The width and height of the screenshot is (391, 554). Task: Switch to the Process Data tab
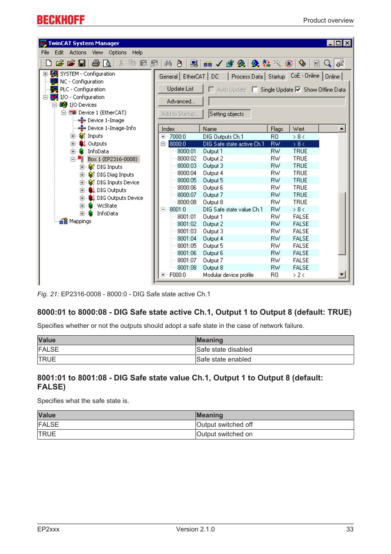pyautogui.click(x=247, y=76)
